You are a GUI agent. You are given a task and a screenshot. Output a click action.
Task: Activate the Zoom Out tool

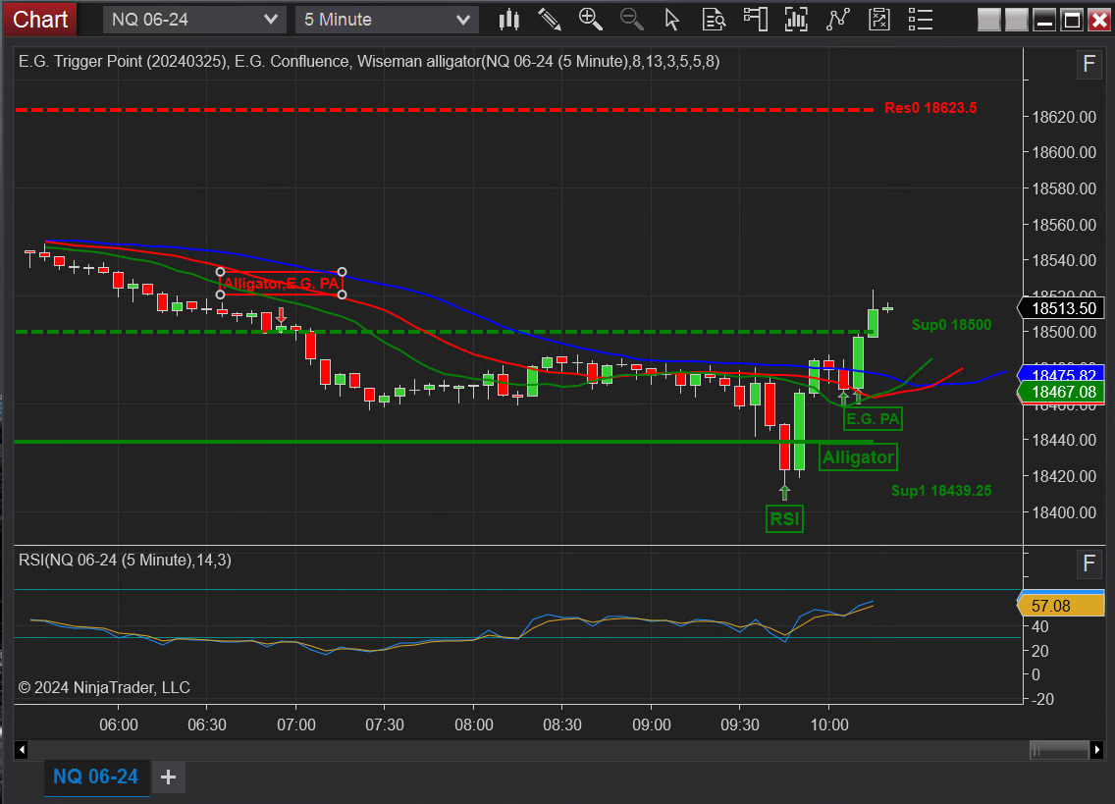[x=631, y=19]
